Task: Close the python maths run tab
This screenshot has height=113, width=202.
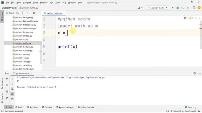Action: pyautogui.click(x=31, y=73)
